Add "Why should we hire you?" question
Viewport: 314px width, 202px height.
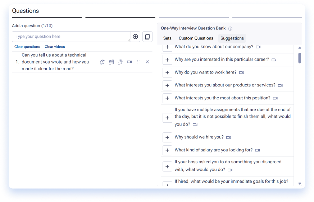tap(167, 137)
